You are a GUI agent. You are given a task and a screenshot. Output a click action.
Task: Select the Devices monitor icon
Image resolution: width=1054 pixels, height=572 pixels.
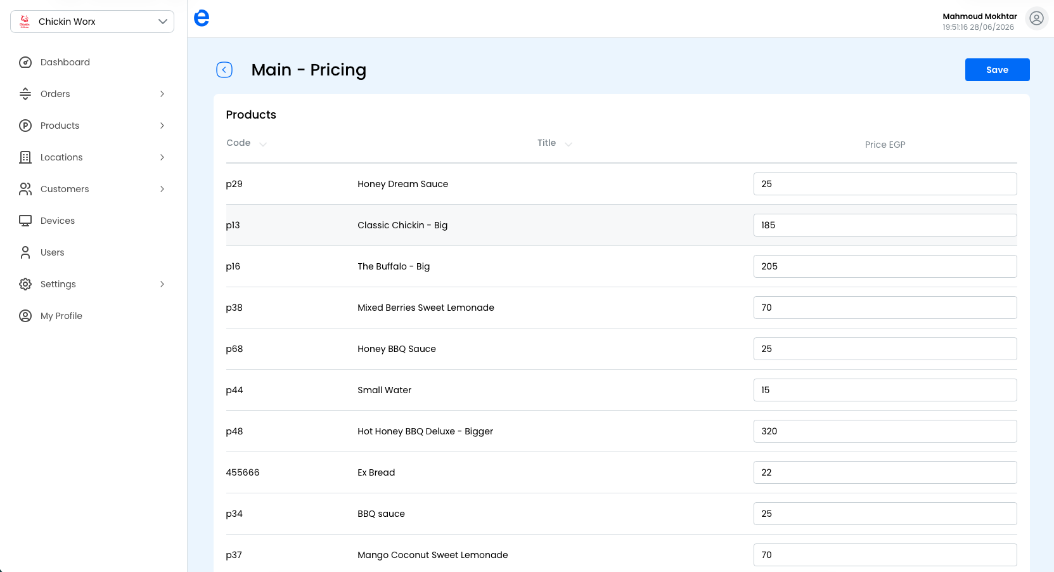(x=25, y=221)
